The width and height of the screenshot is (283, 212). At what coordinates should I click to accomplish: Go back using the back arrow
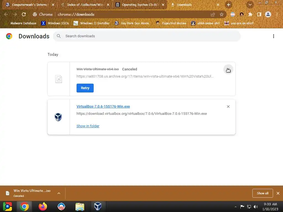click(x=6, y=14)
